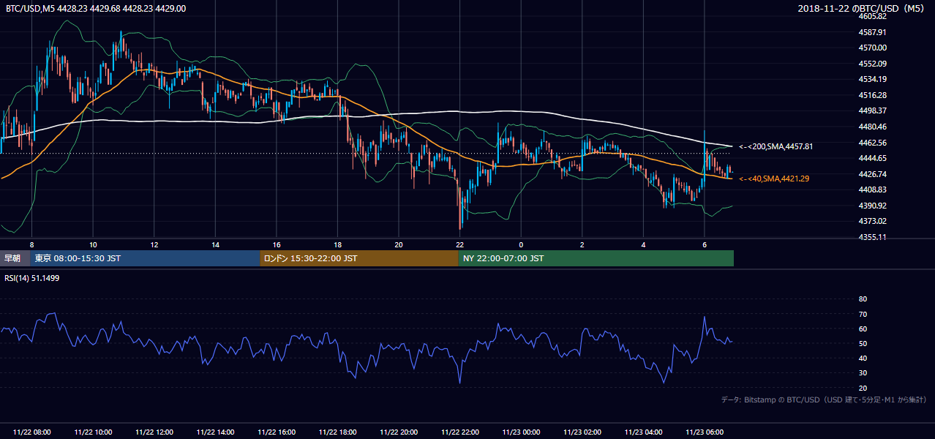
Task: Click the bottom date label 11/23 02:00
Action: (x=582, y=432)
